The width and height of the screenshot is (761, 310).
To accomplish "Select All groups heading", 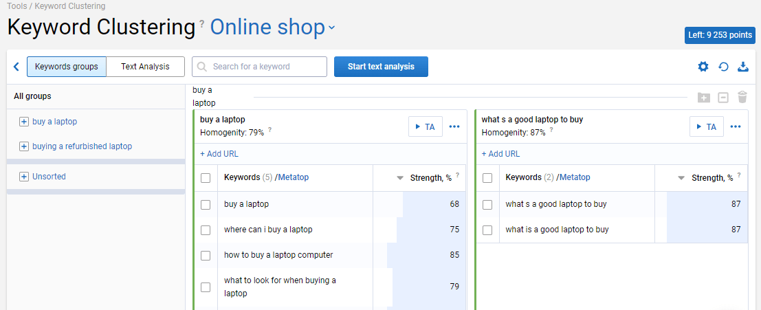I will click(x=32, y=96).
